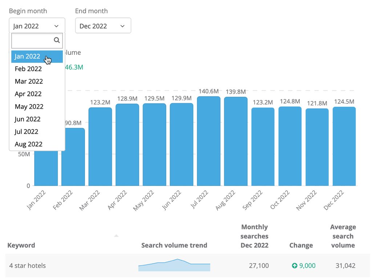Click the Apr 2022 bar labeled 128.9M
This screenshot has width=372, height=279.
click(x=128, y=145)
